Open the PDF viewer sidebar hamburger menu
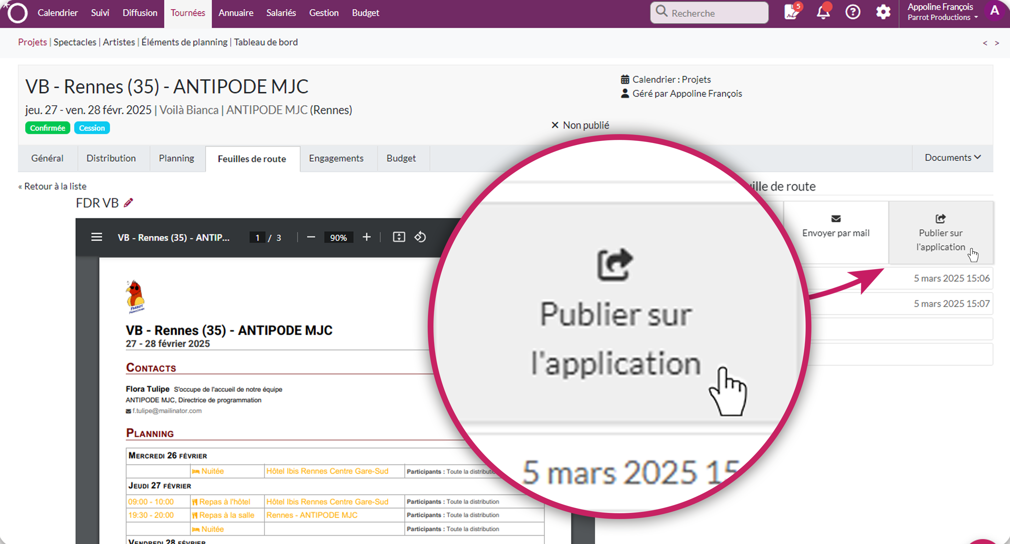The width and height of the screenshot is (1010, 544). point(96,237)
